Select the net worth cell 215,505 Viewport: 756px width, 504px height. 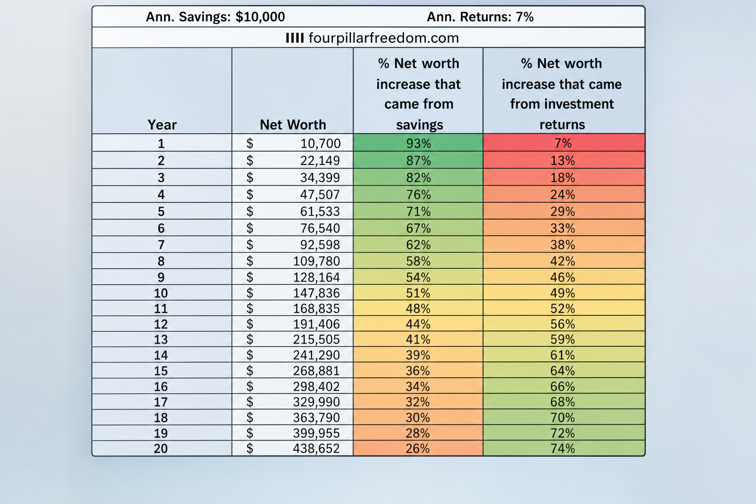coord(293,339)
